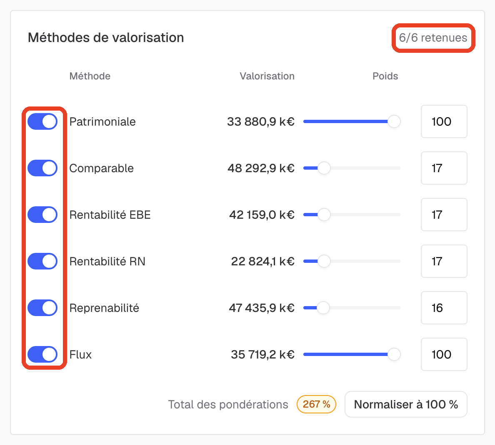The width and height of the screenshot is (495, 445).
Task: Disable the Patrimoniale method toggle
Action: [x=42, y=122]
